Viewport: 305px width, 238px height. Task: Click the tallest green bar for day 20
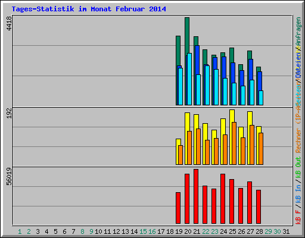coord(187,36)
